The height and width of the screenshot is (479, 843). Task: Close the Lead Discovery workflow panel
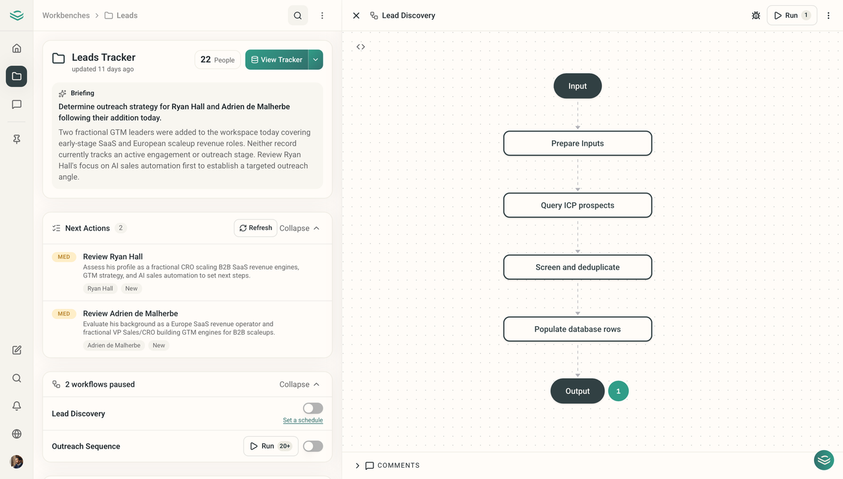(356, 15)
